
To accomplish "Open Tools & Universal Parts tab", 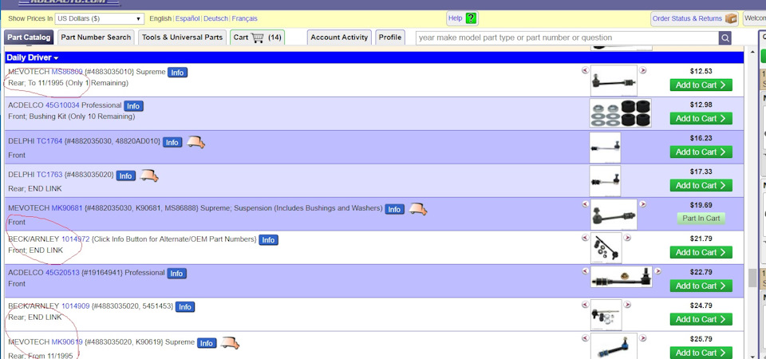I will (x=182, y=37).
